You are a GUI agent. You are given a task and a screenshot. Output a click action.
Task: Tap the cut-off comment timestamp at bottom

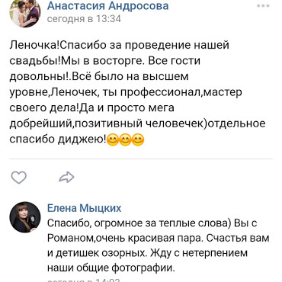(x=84, y=280)
